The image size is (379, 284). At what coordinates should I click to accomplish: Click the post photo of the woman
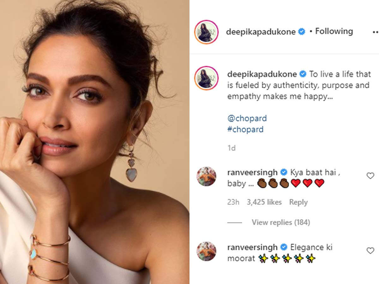(x=95, y=142)
